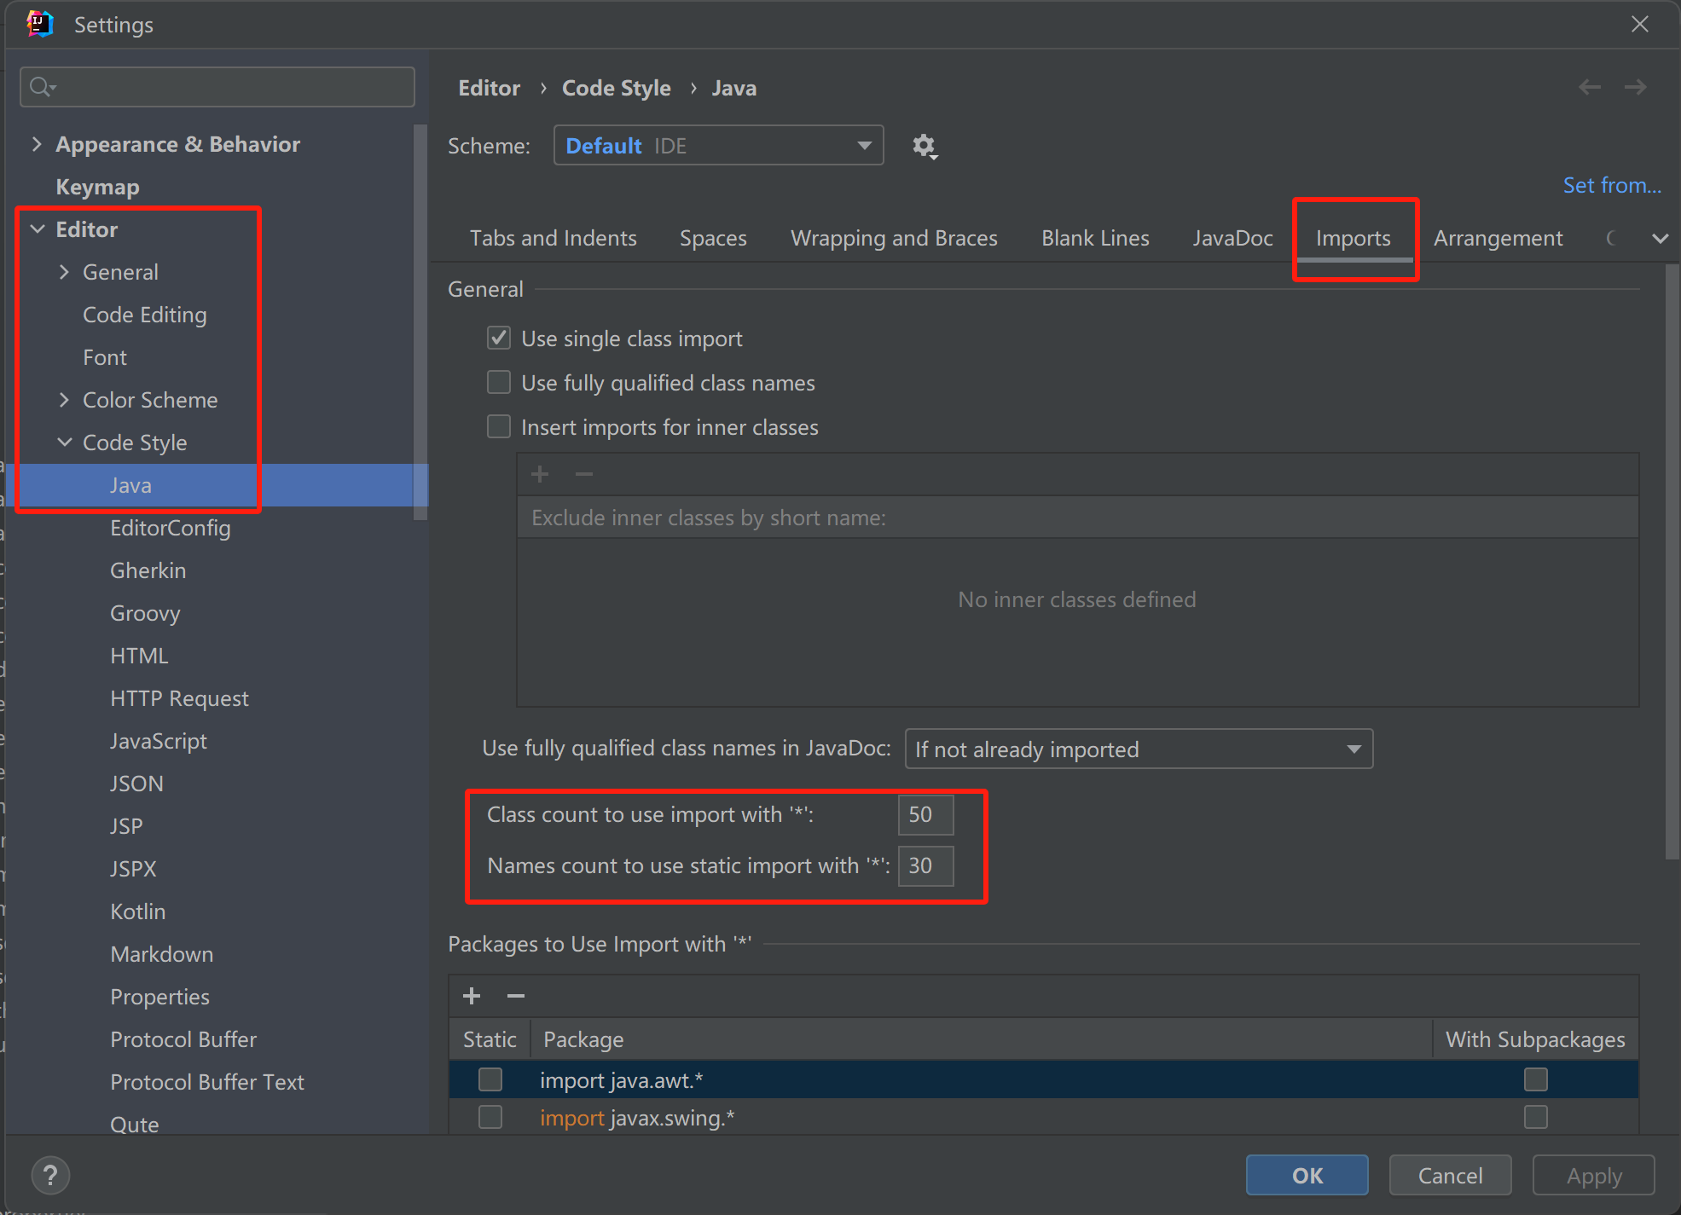The image size is (1681, 1215).
Task: Click the Package column header
Action: 981,1039
